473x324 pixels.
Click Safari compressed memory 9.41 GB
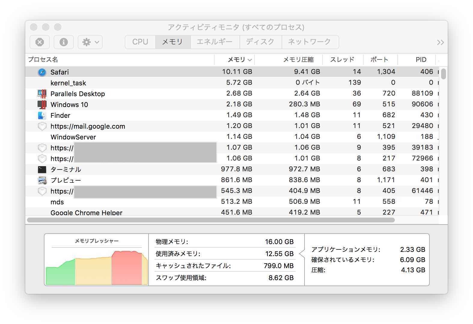point(307,72)
